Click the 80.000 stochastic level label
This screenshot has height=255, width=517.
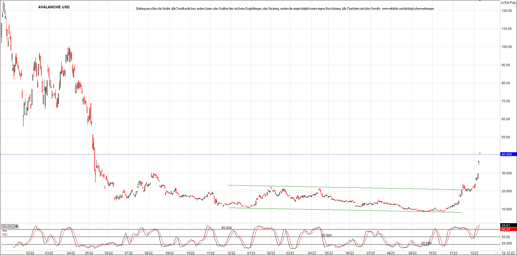click(226, 228)
